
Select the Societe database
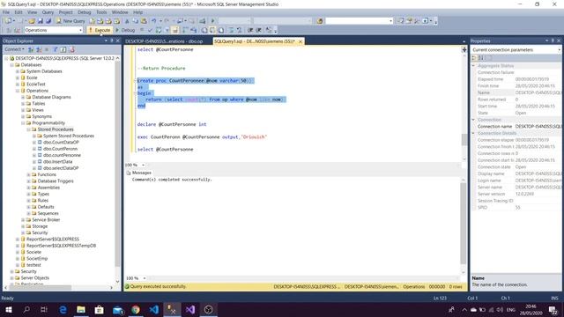pos(33,253)
